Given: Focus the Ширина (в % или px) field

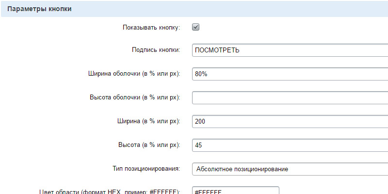Looking at the screenshot, I should [290, 121].
